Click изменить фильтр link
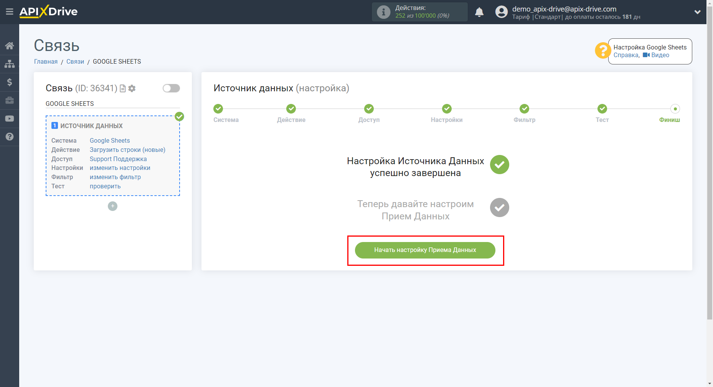The image size is (713, 387). [115, 177]
